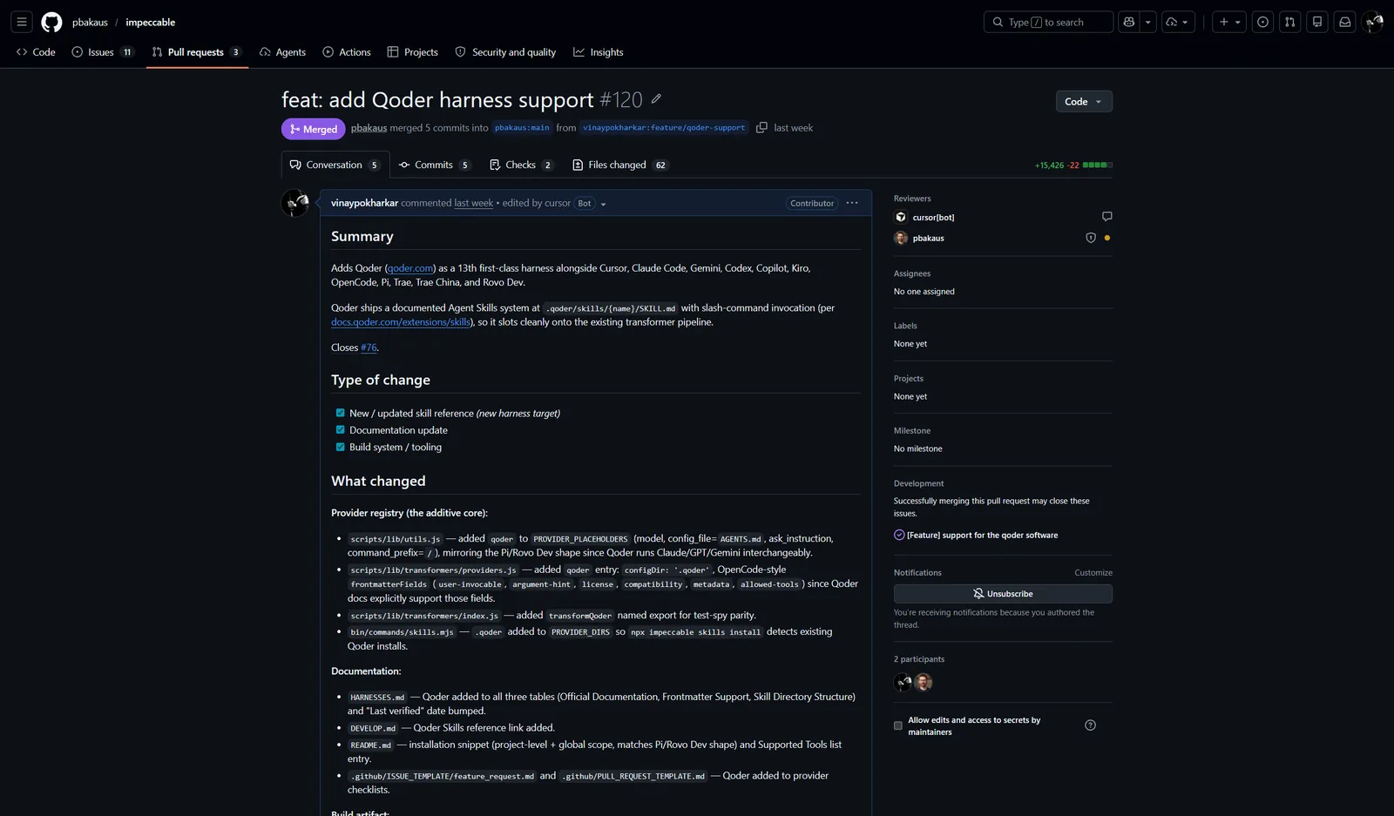1394x816 pixels.
Task: Click the closed issue check icon
Action: click(899, 535)
